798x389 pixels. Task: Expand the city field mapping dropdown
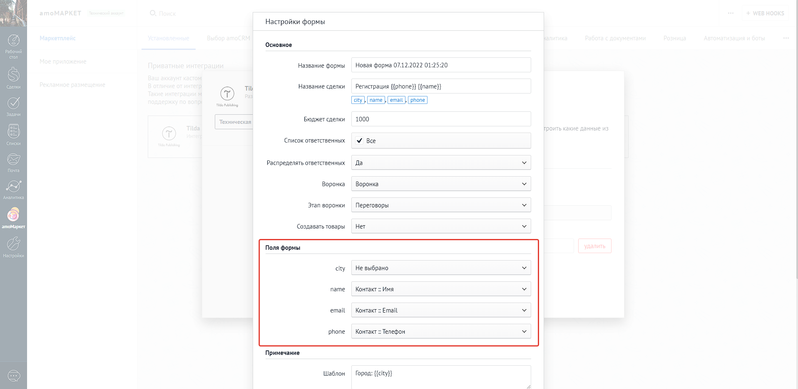pos(441,268)
